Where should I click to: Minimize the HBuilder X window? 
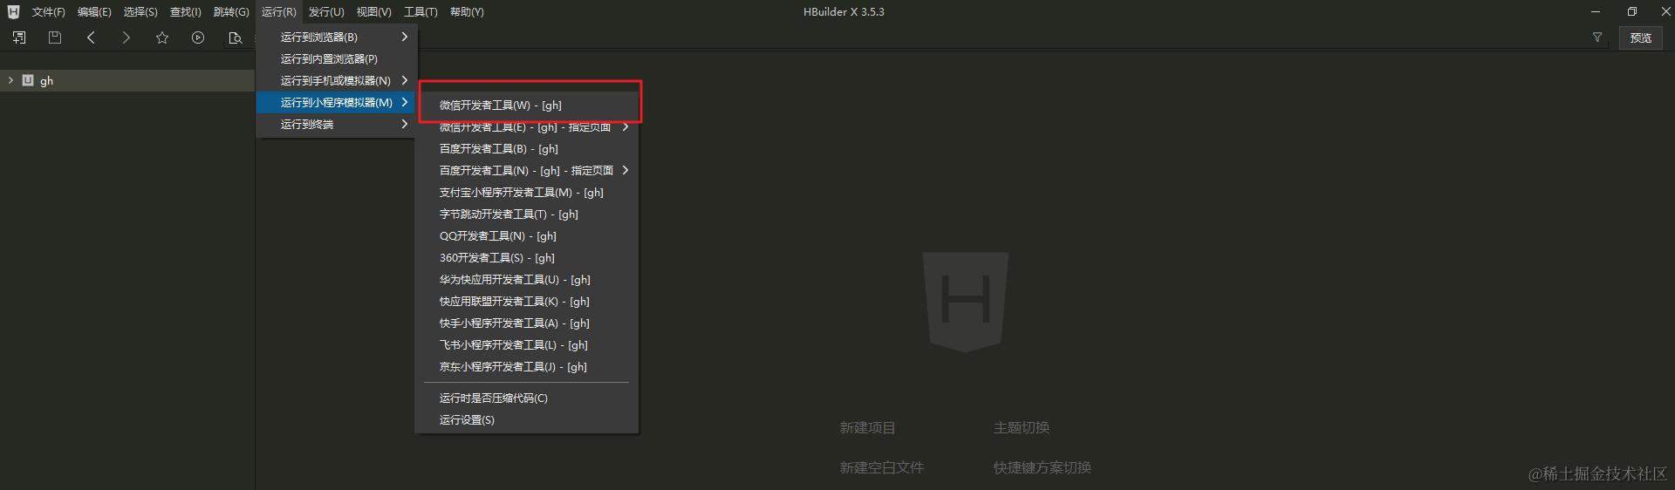[1596, 11]
